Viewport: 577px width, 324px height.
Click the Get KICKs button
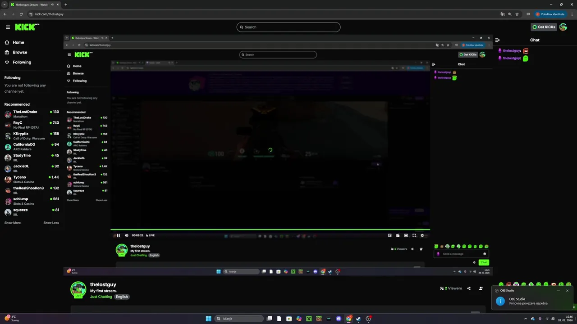(x=544, y=27)
